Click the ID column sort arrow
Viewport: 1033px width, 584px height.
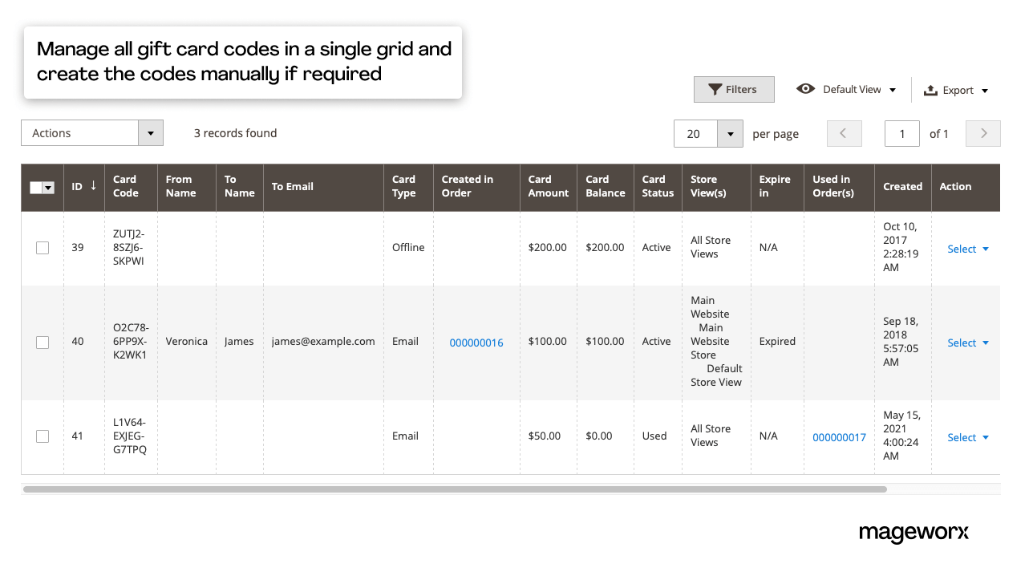[93, 186]
